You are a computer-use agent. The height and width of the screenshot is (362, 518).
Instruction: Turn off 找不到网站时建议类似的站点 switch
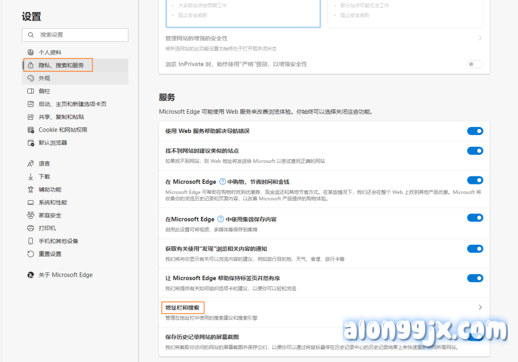(x=475, y=151)
